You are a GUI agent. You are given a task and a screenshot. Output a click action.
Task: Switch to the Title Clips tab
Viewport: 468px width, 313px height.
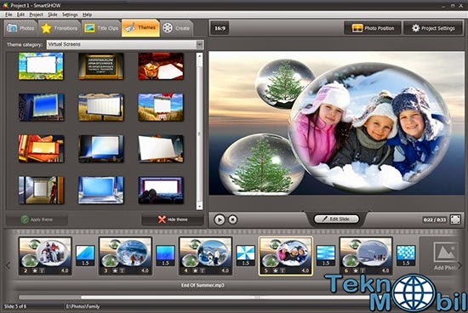(x=101, y=28)
